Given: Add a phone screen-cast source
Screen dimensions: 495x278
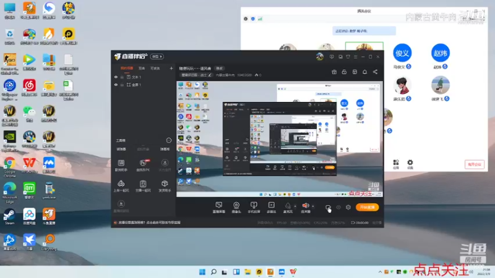Looking at the screenshot, I should click(x=254, y=208).
